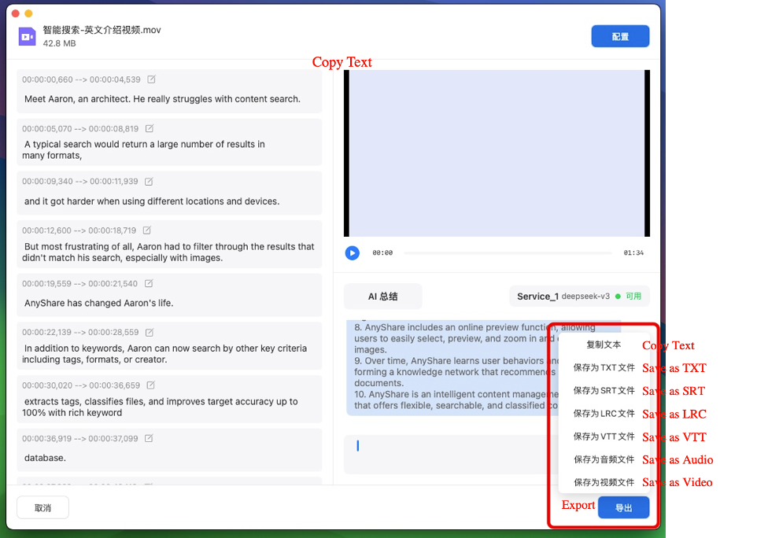Click edit icon for the 00:00:36,919 segment
Screen dimensions: 768x538
click(x=150, y=438)
